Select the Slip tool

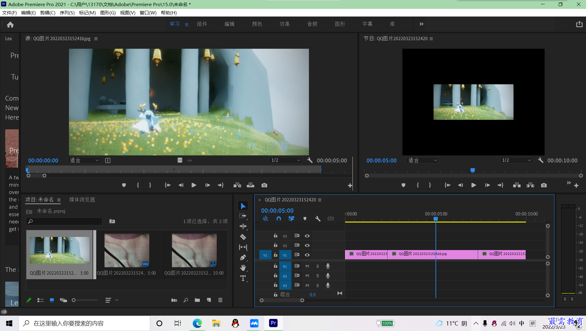click(243, 247)
